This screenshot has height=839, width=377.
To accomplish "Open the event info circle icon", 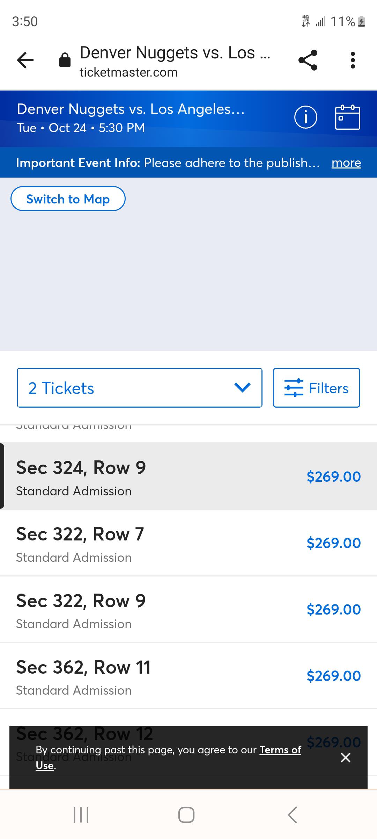I will click(x=306, y=117).
